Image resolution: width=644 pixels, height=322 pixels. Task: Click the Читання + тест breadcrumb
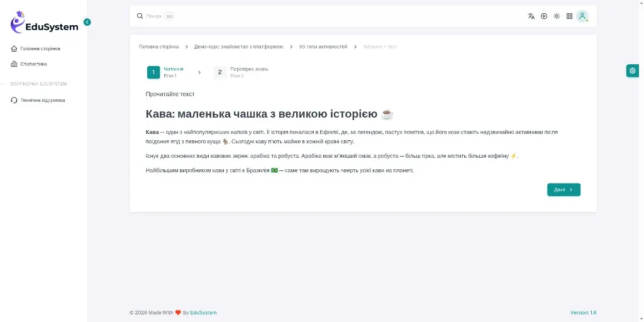point(380,47)
